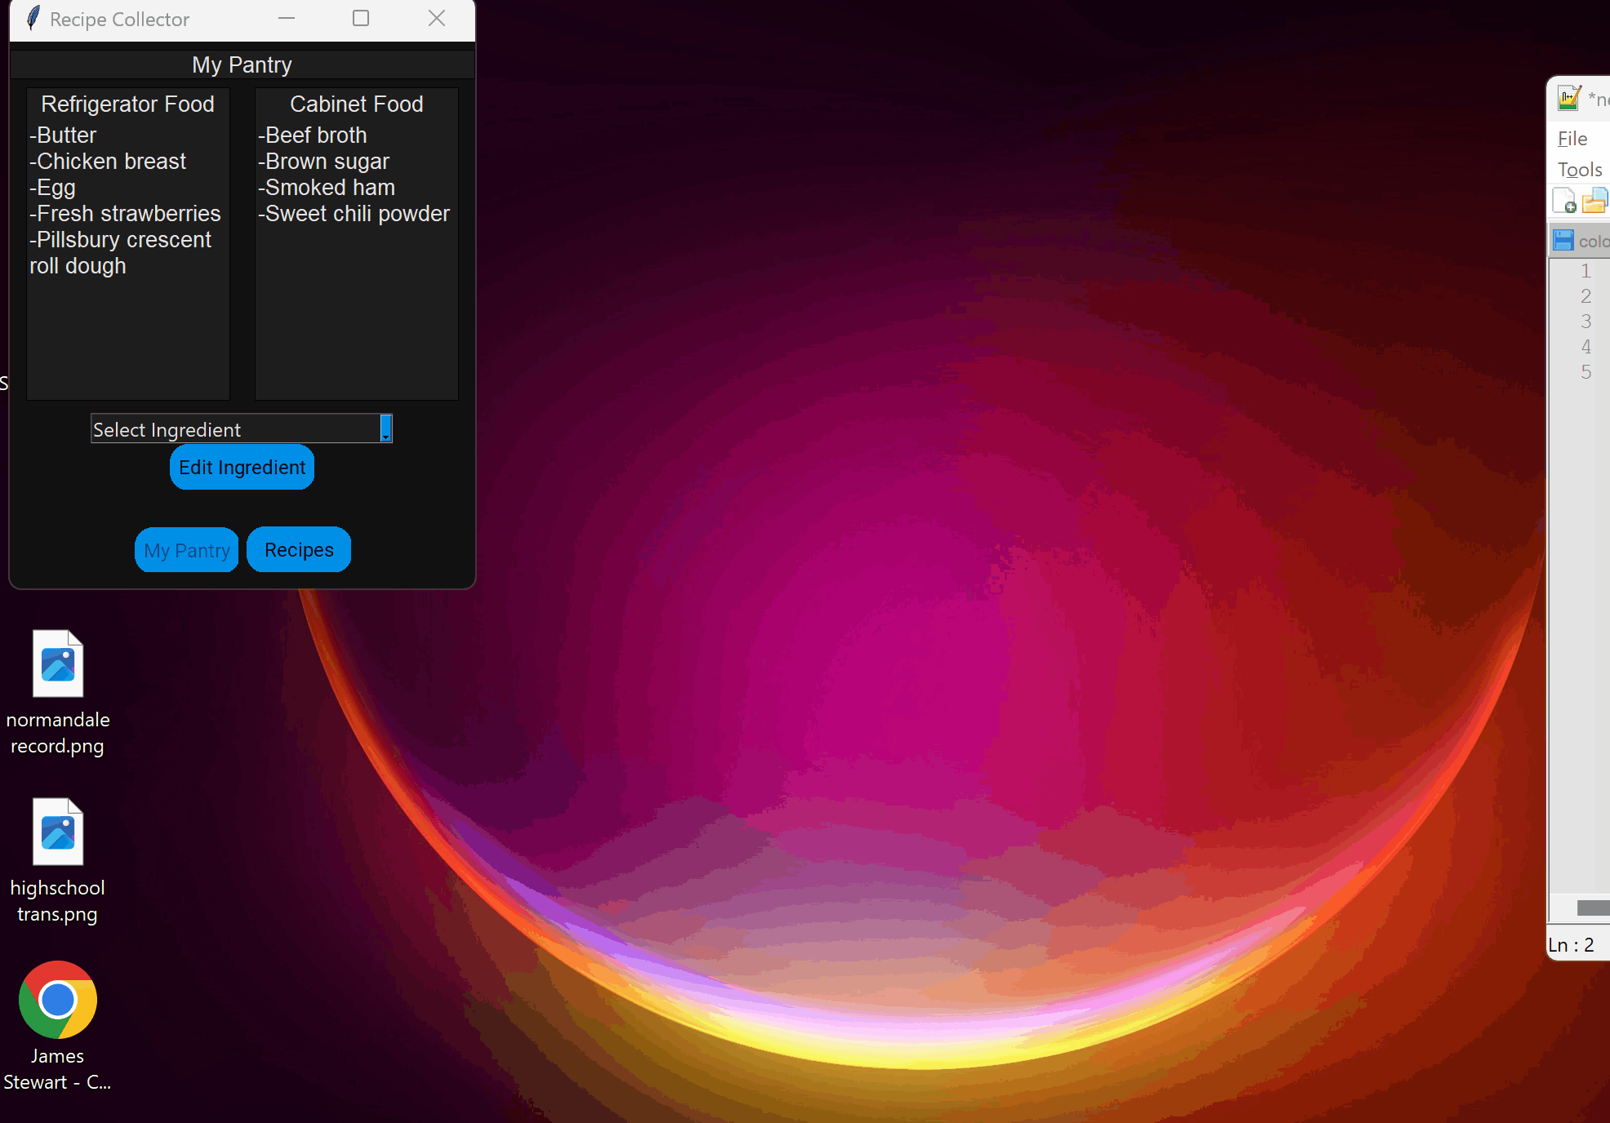The width and height of the screenshot is (1610, 1123).
Task: Click the horizontal scrollbar thumb in Notepad++
Action: point(1593,908)
